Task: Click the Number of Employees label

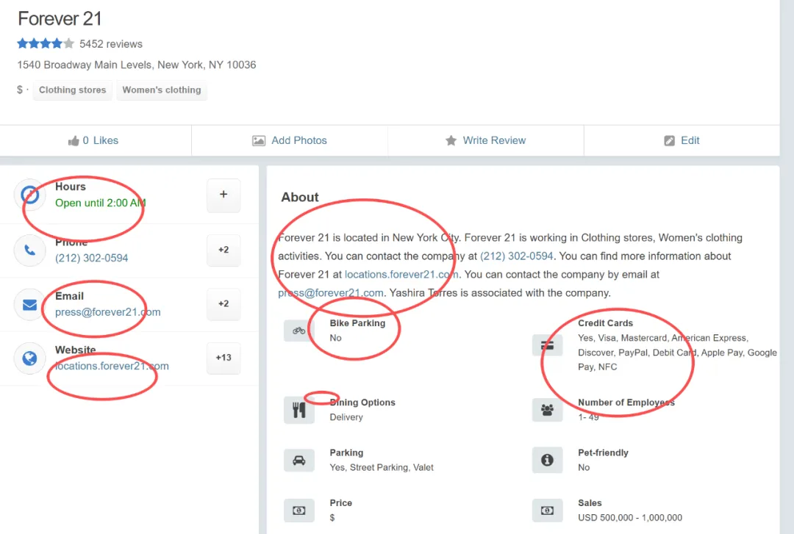Action: click(x=626, y=403)
